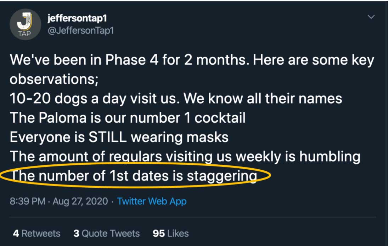Click the '10-20 dogs a day' line
Viewport: 389px width, 246px height.
click(x=176, y=98)
